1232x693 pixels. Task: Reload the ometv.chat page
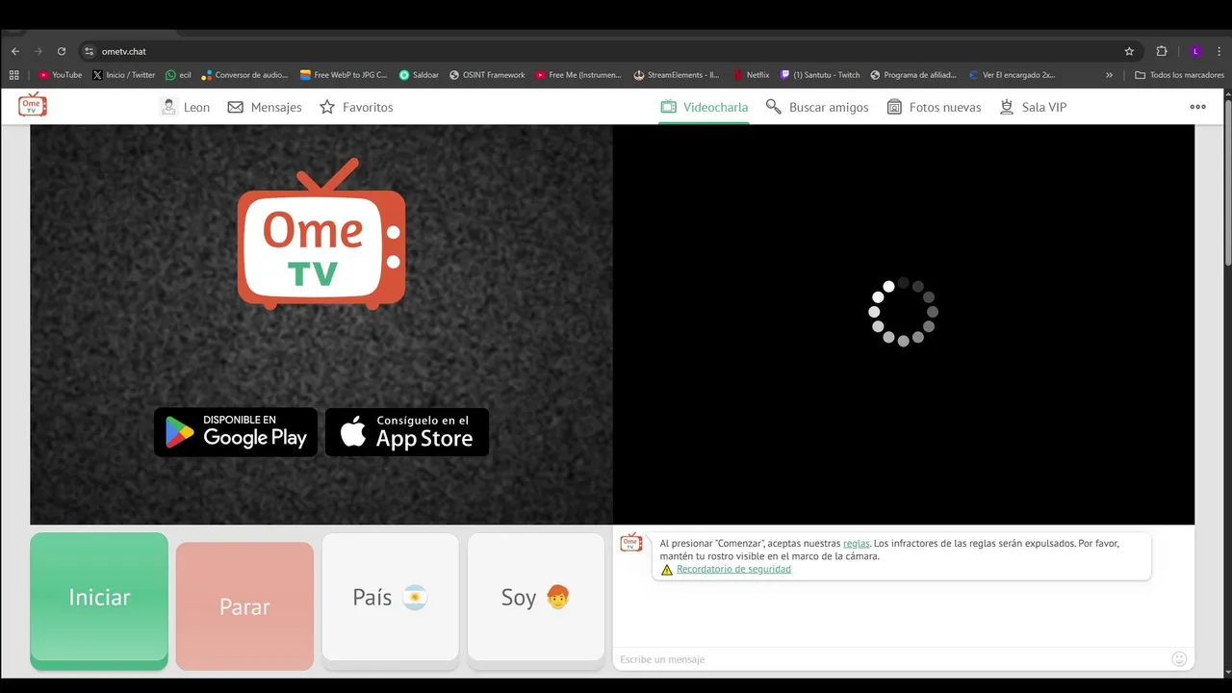coord(62,51)
